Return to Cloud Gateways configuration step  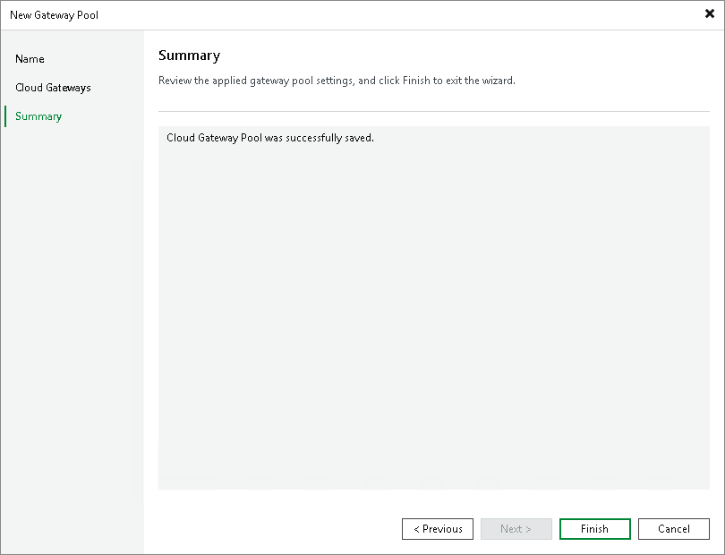[x=52, y=87]
